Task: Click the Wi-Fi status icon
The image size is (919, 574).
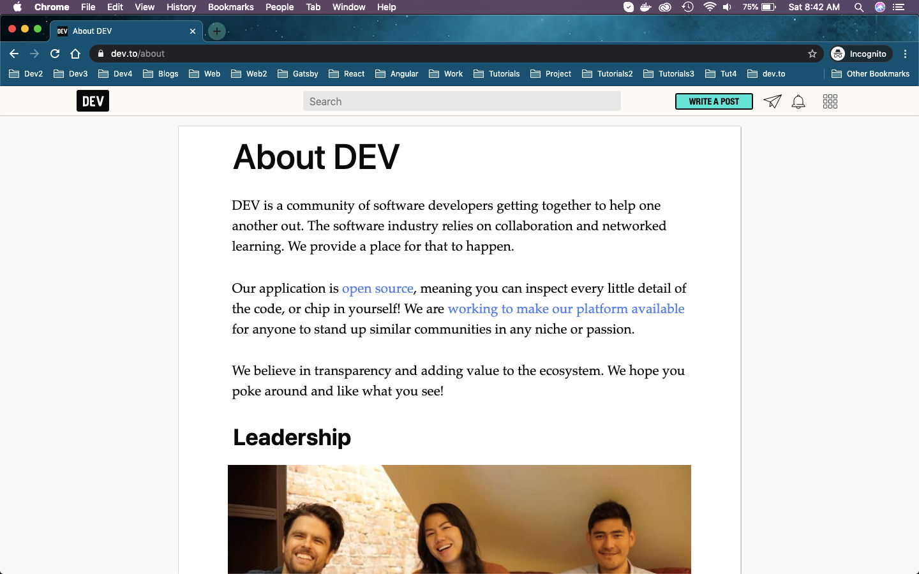Action: (710, 7)
